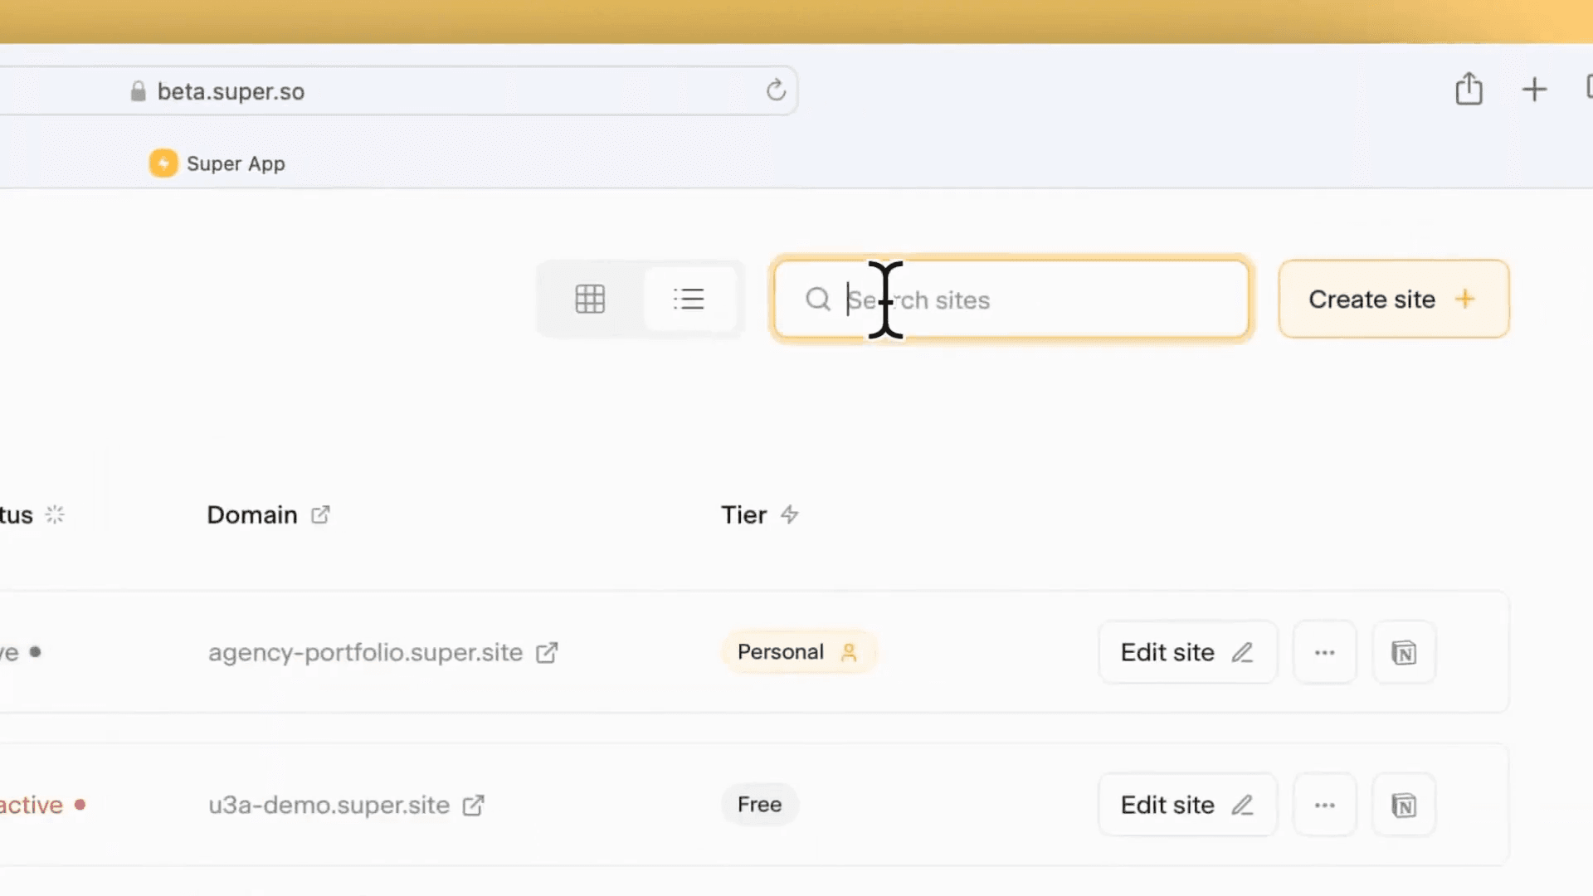1593x896 pixels.
Task: Click the Tier column header
Action: (743, 515)
